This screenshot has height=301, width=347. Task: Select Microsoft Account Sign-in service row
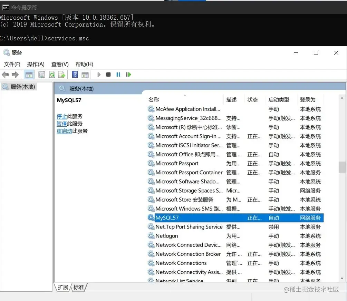[x=235, y=136]
